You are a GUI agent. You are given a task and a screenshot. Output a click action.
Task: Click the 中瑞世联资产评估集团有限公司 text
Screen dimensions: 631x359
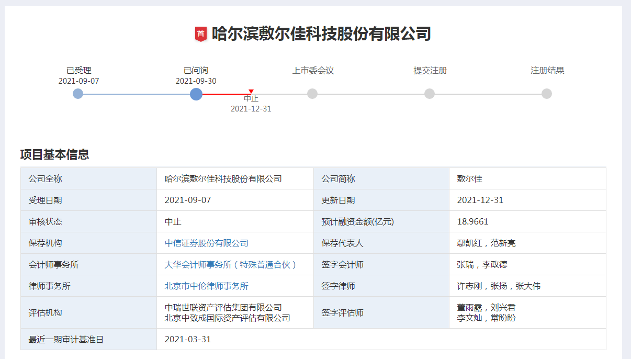223,308
